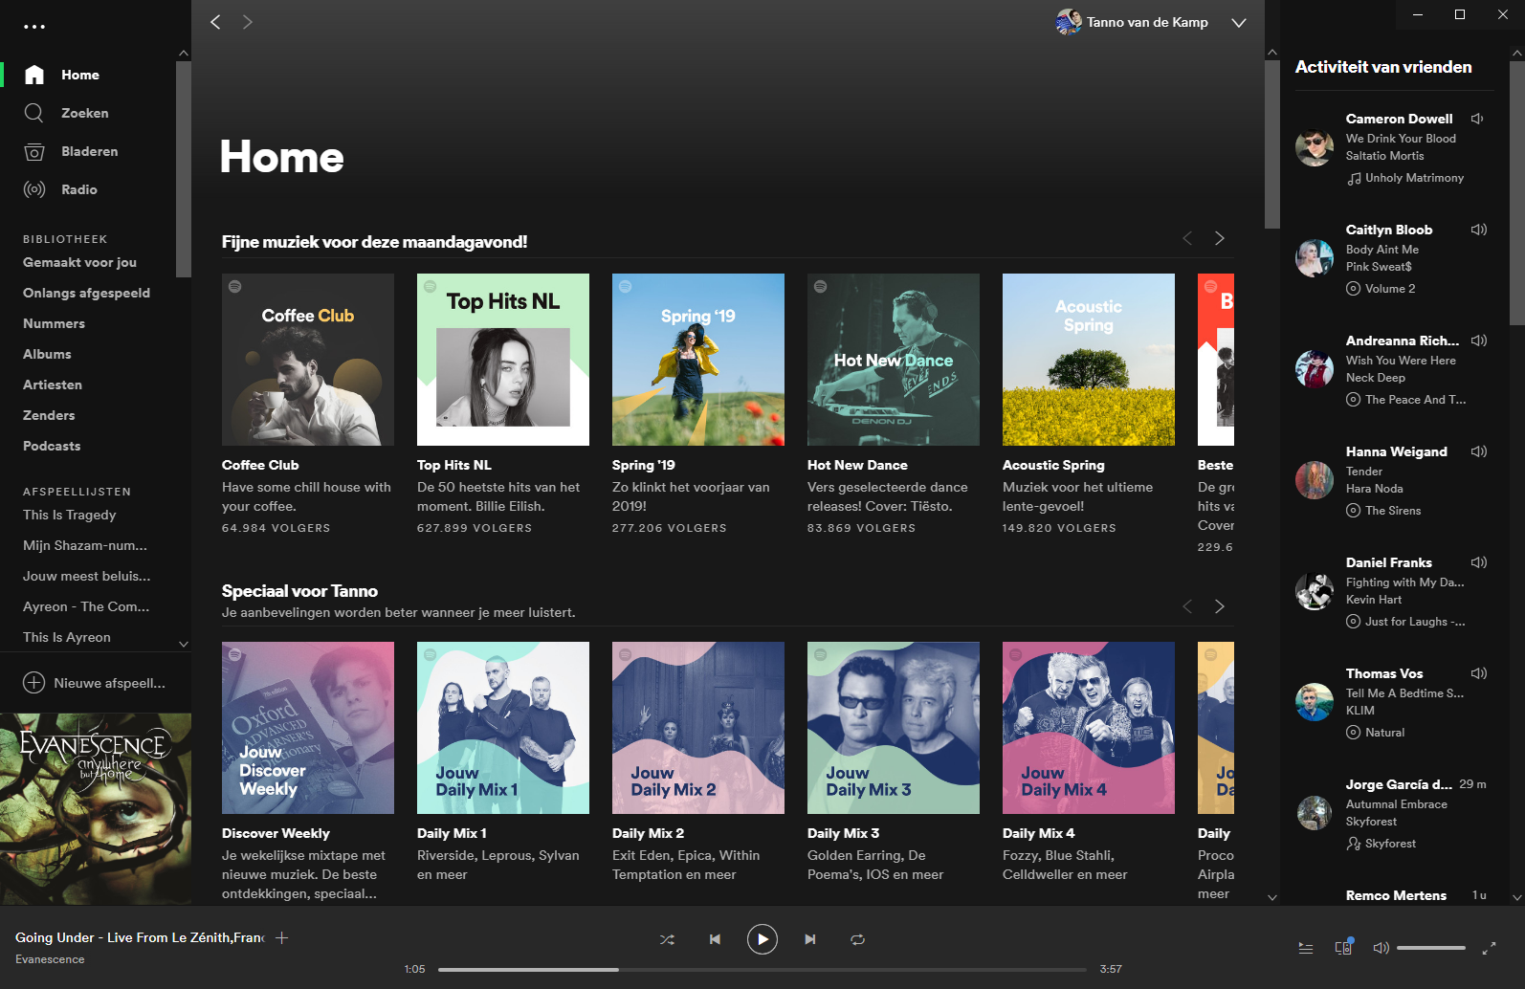This screenshot has width=1525, height=989.
Task: Open Daily Mix 1 cover
Action: point(503,728)
